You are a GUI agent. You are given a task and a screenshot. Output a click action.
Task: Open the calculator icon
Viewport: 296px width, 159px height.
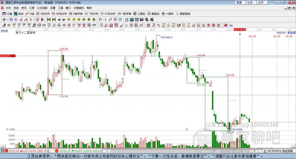(x=132, y=20)
